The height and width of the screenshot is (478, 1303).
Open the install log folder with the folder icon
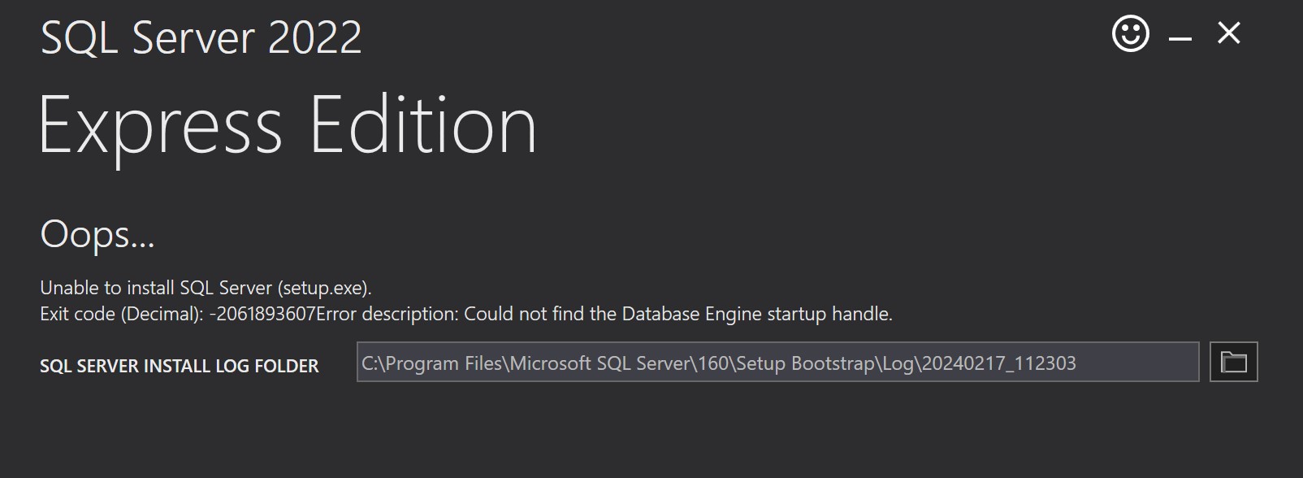(1233, 362)
